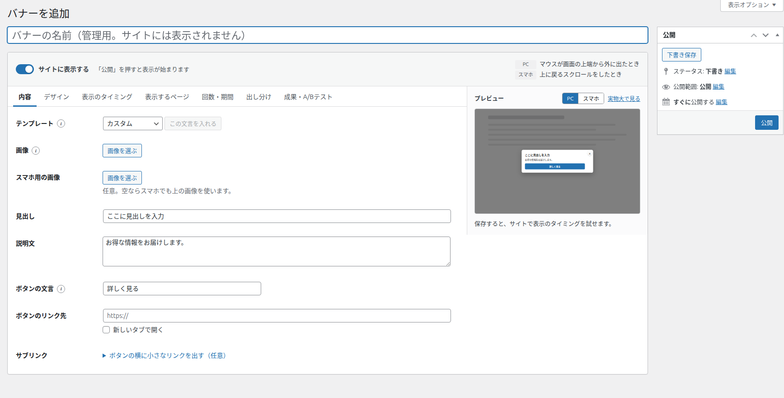
Task: Open the 表示オプション dropdown
Action: 752,5
